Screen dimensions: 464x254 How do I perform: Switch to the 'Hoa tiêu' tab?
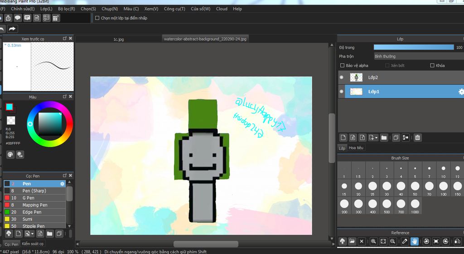click(356, 148)
